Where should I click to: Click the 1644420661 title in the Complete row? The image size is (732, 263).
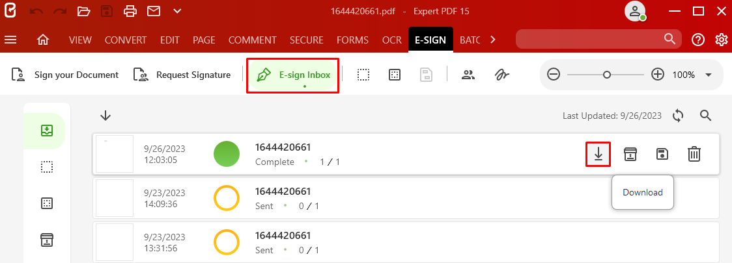point(283,147)
